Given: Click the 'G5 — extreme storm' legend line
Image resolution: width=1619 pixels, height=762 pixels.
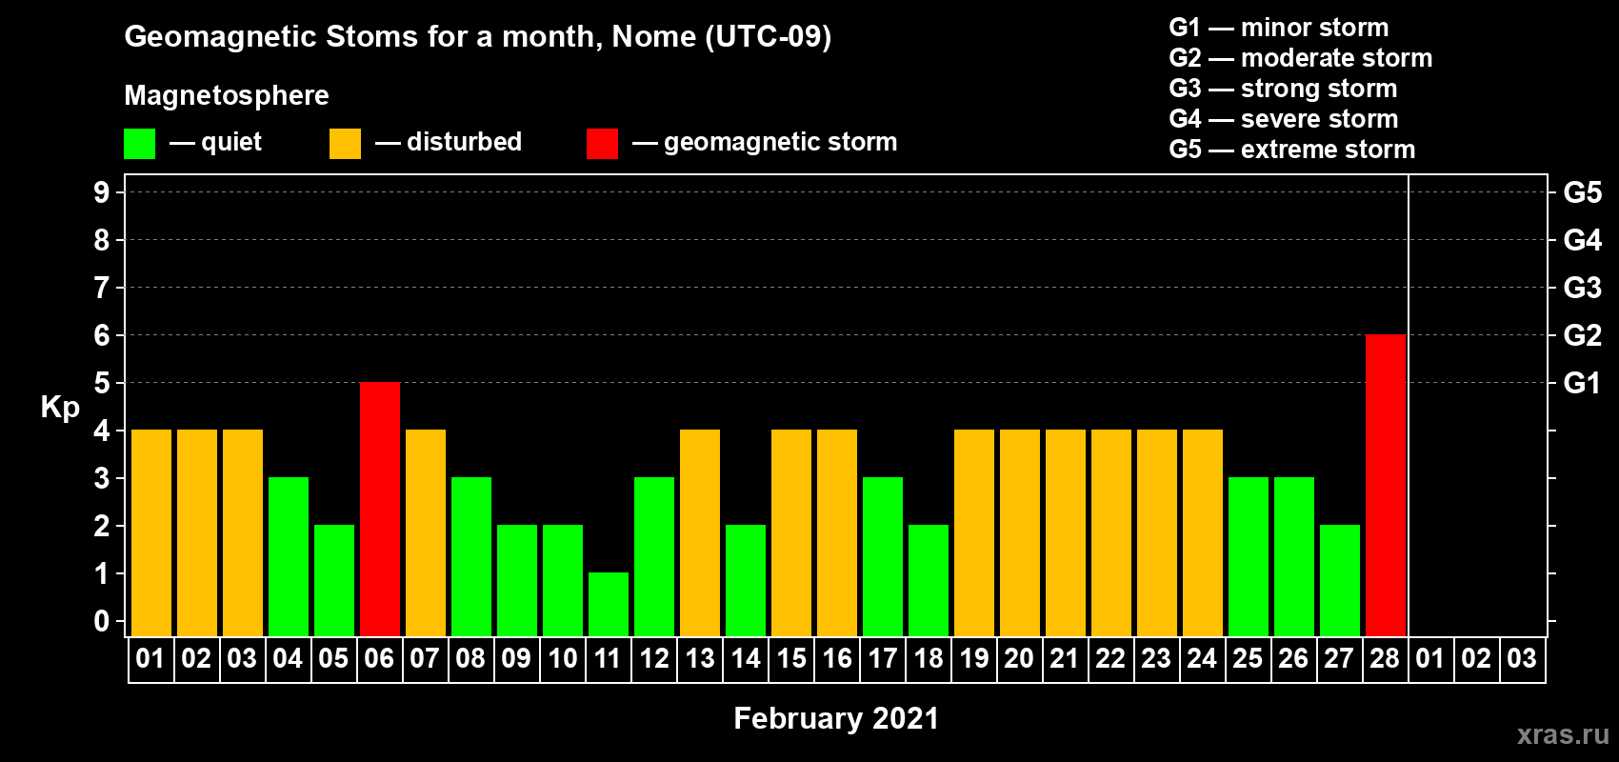Looking at the screenshot, I should [1291, 149].
